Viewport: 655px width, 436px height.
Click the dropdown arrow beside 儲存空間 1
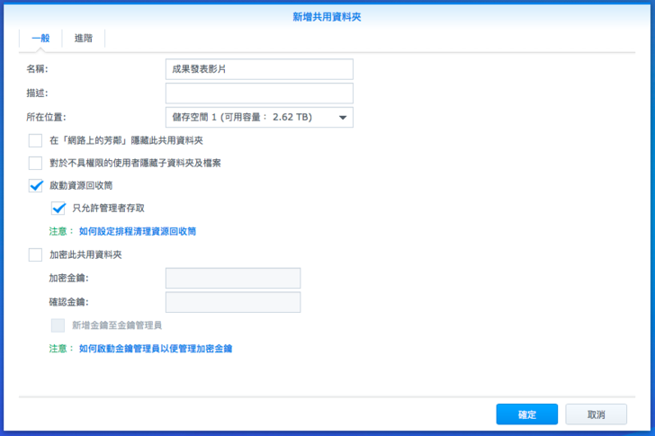tap(343, 118)
